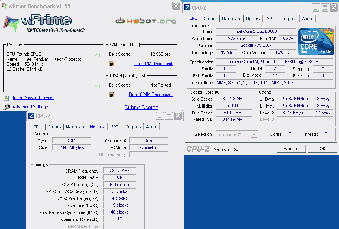
Task: Click the Row Refresh Cycle Time 48 clocks
Action: tap(120, 212)
